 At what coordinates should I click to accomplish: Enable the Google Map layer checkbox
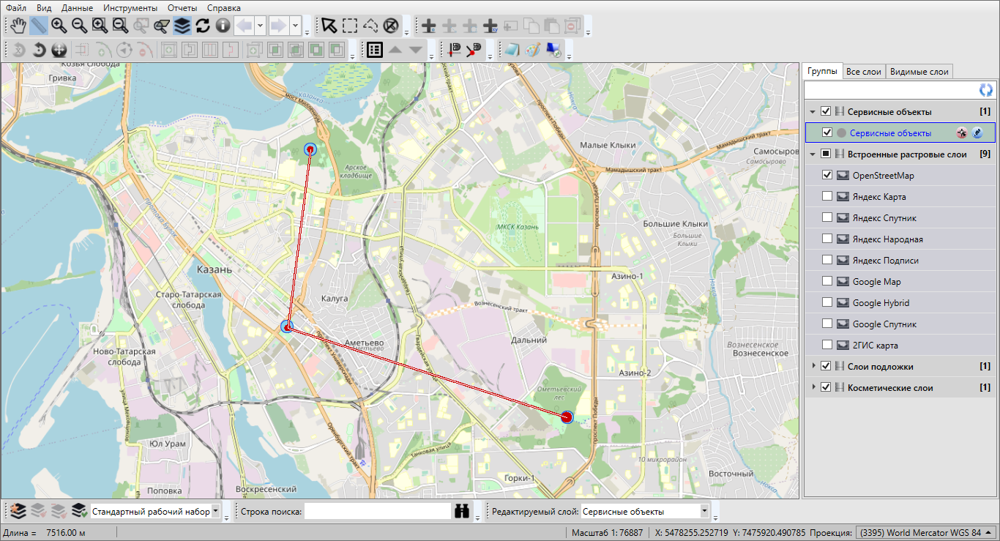click(x=827, y=282)
